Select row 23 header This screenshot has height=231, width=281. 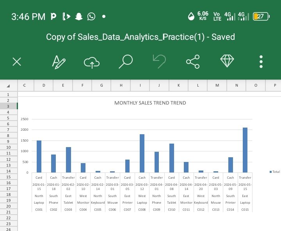pos(9,224)
